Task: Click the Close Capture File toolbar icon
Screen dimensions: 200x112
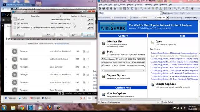Action: 128,8
